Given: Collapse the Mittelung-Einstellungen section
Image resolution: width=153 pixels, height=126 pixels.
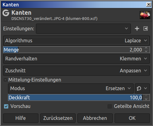Looking at the screenshot, I should tap(5, 80).
